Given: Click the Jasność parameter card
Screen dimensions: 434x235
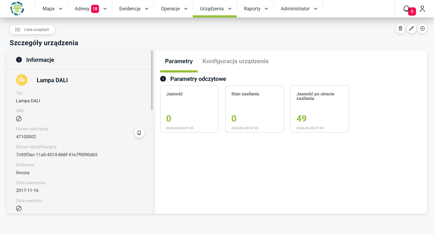Looking at the screenshot, I should click(189, 109).
